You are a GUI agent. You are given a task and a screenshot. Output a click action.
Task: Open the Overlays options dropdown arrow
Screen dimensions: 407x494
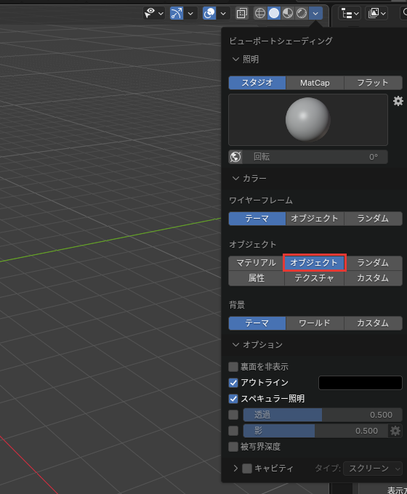click(x=223, y=14)
